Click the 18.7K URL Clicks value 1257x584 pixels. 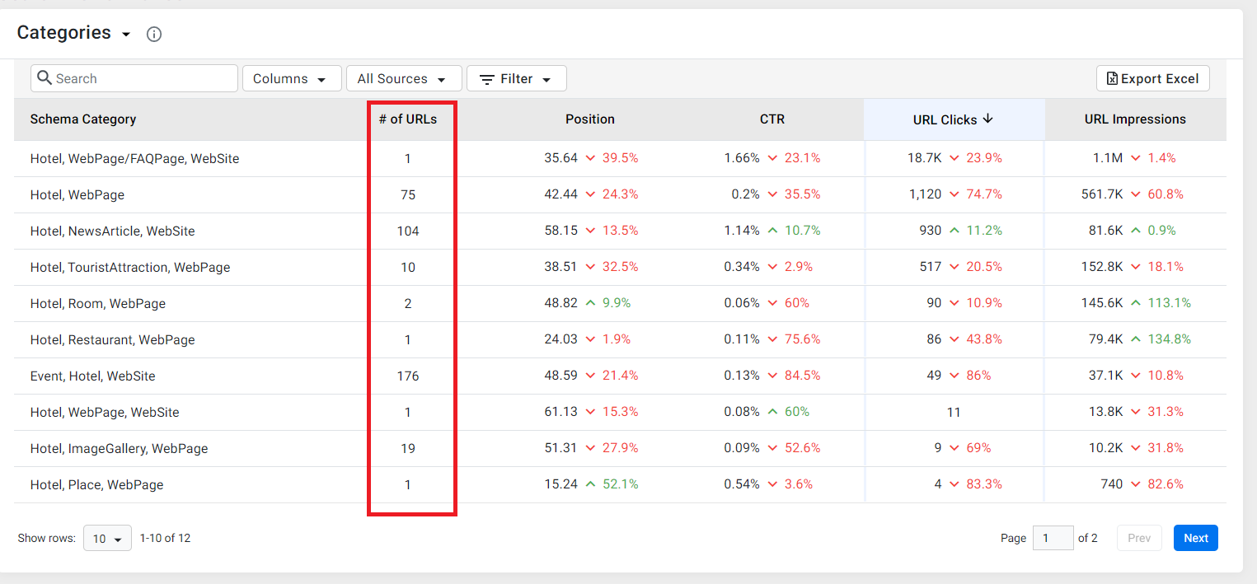(924, 158)
